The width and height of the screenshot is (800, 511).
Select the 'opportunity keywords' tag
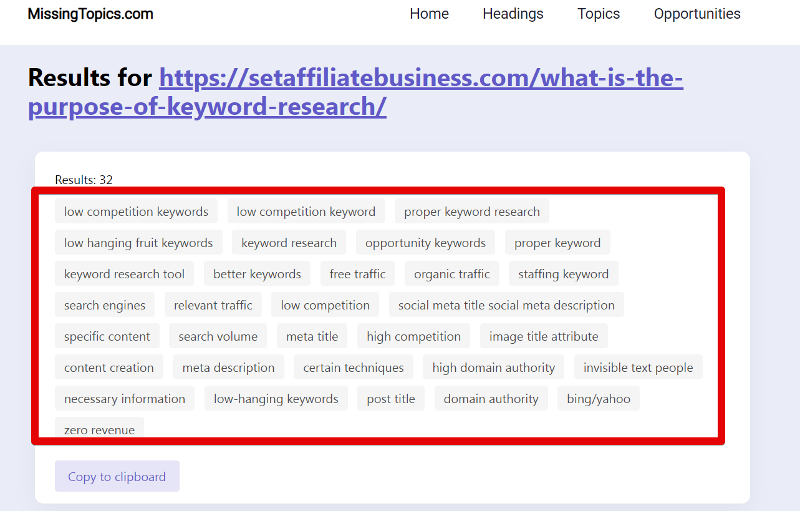425,243
